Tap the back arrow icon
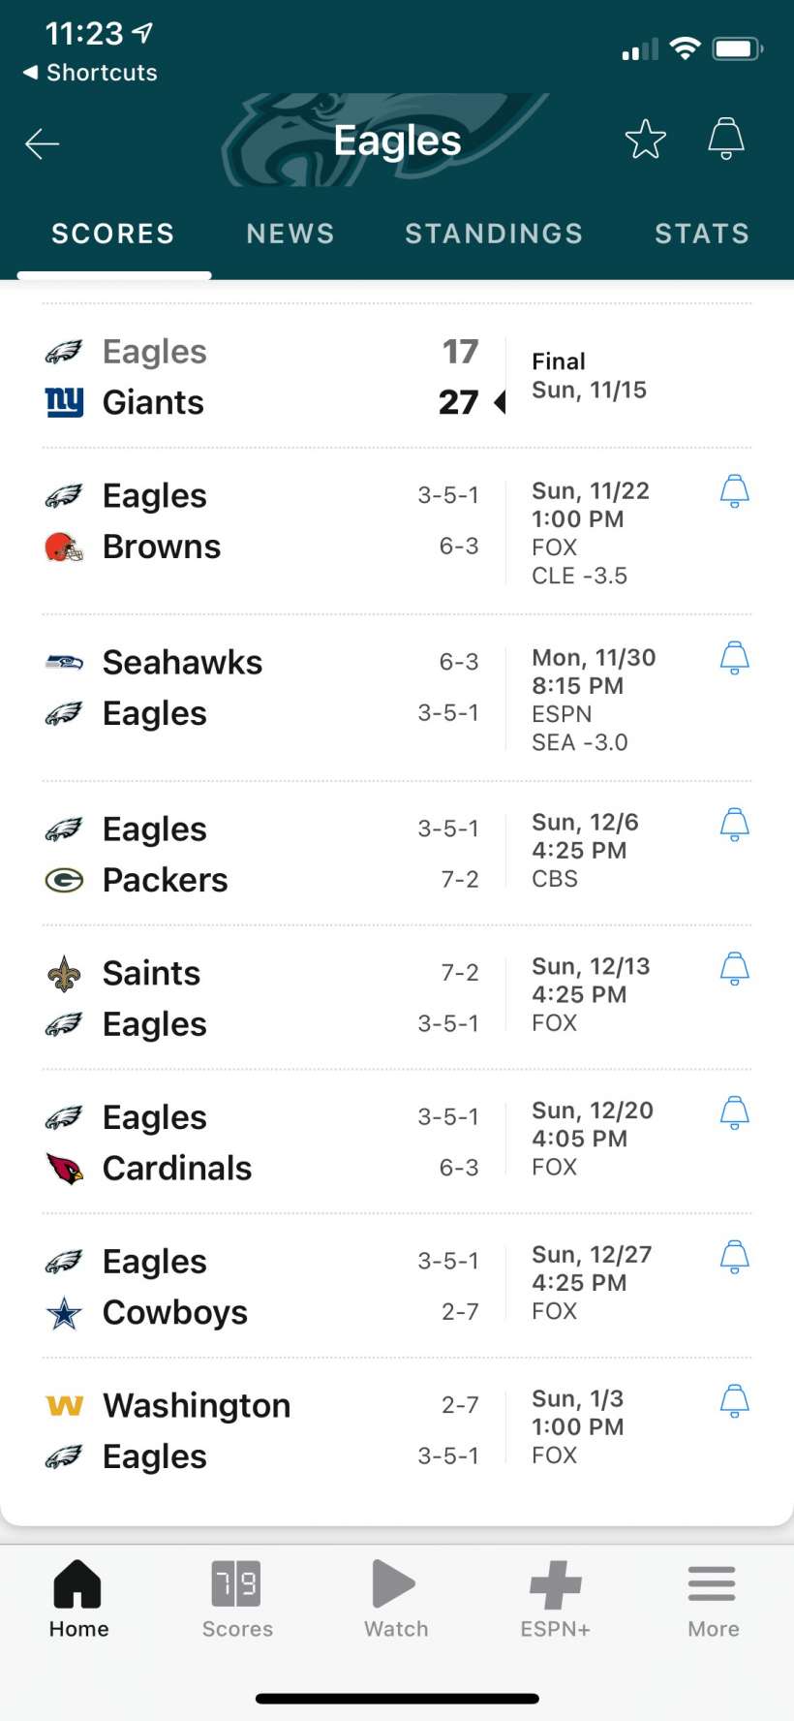Image resolution: width=794 pixels, height=1721 pixels. [43, 143]
